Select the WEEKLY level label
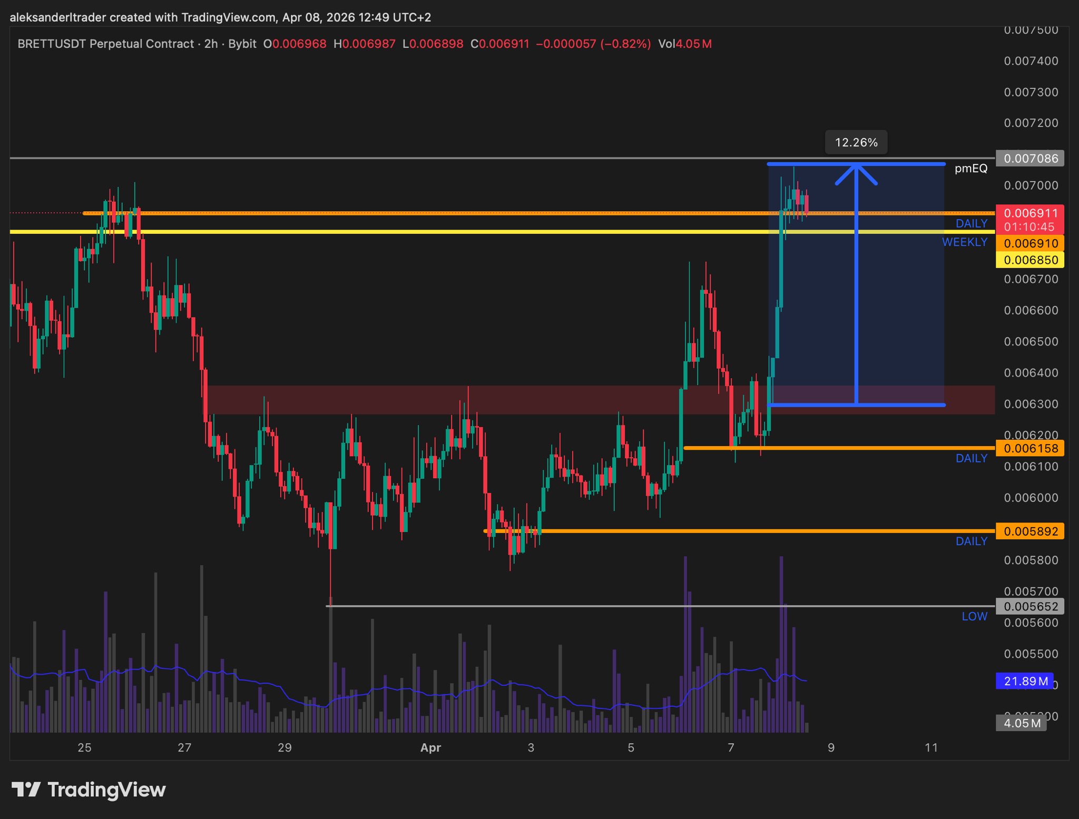This screenshot has width=1079, height=819. [x=964, y=242]
